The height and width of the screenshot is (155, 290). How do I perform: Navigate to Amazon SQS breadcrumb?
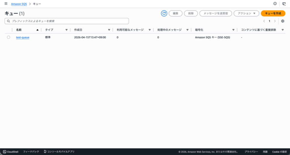19,4
